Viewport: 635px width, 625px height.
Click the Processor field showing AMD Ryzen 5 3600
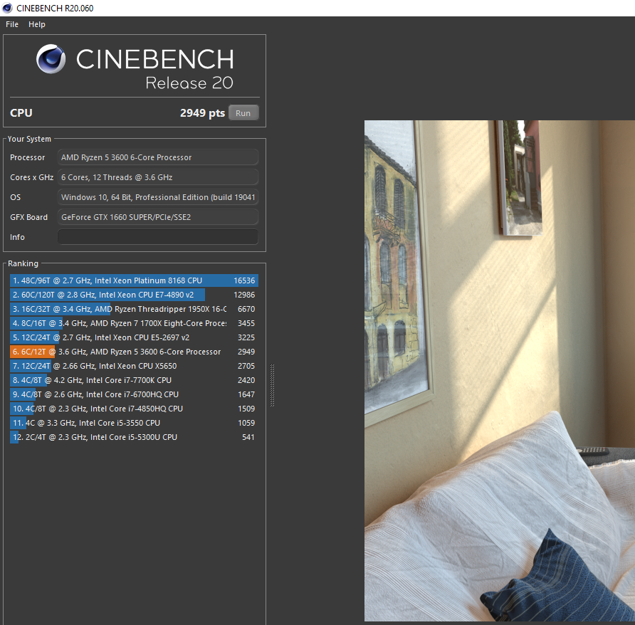[158, 157]
